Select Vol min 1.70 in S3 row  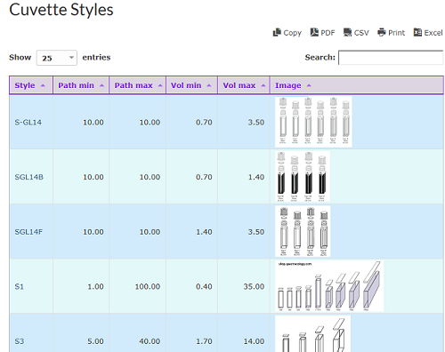pos(204,341)
